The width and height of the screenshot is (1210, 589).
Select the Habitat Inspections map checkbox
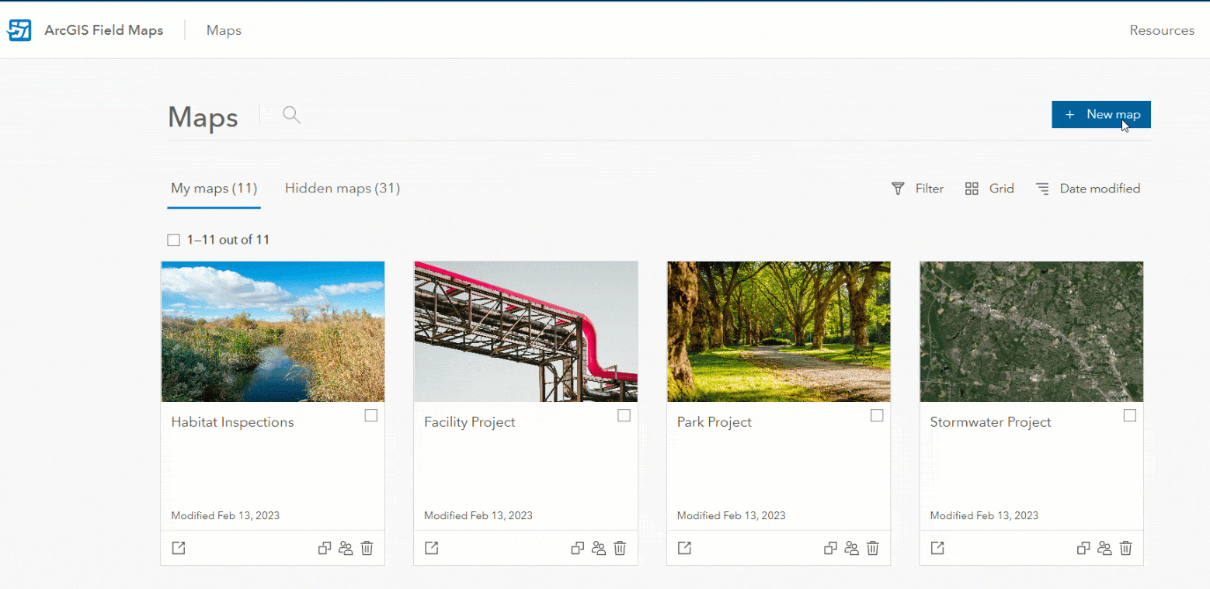coord(371,415)
